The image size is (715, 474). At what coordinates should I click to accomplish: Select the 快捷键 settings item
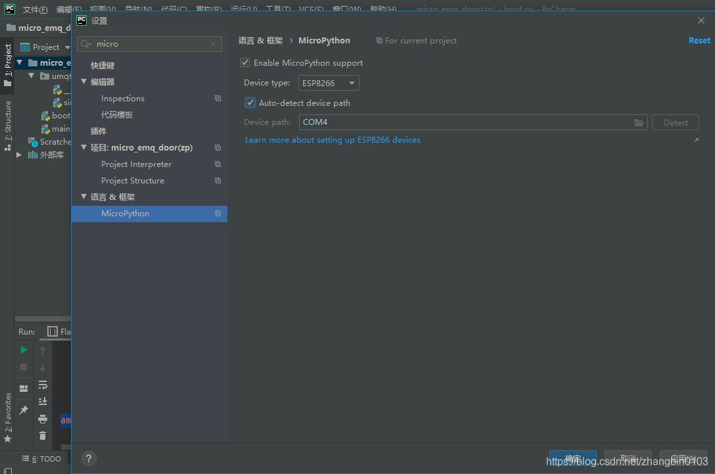point(103,66)
